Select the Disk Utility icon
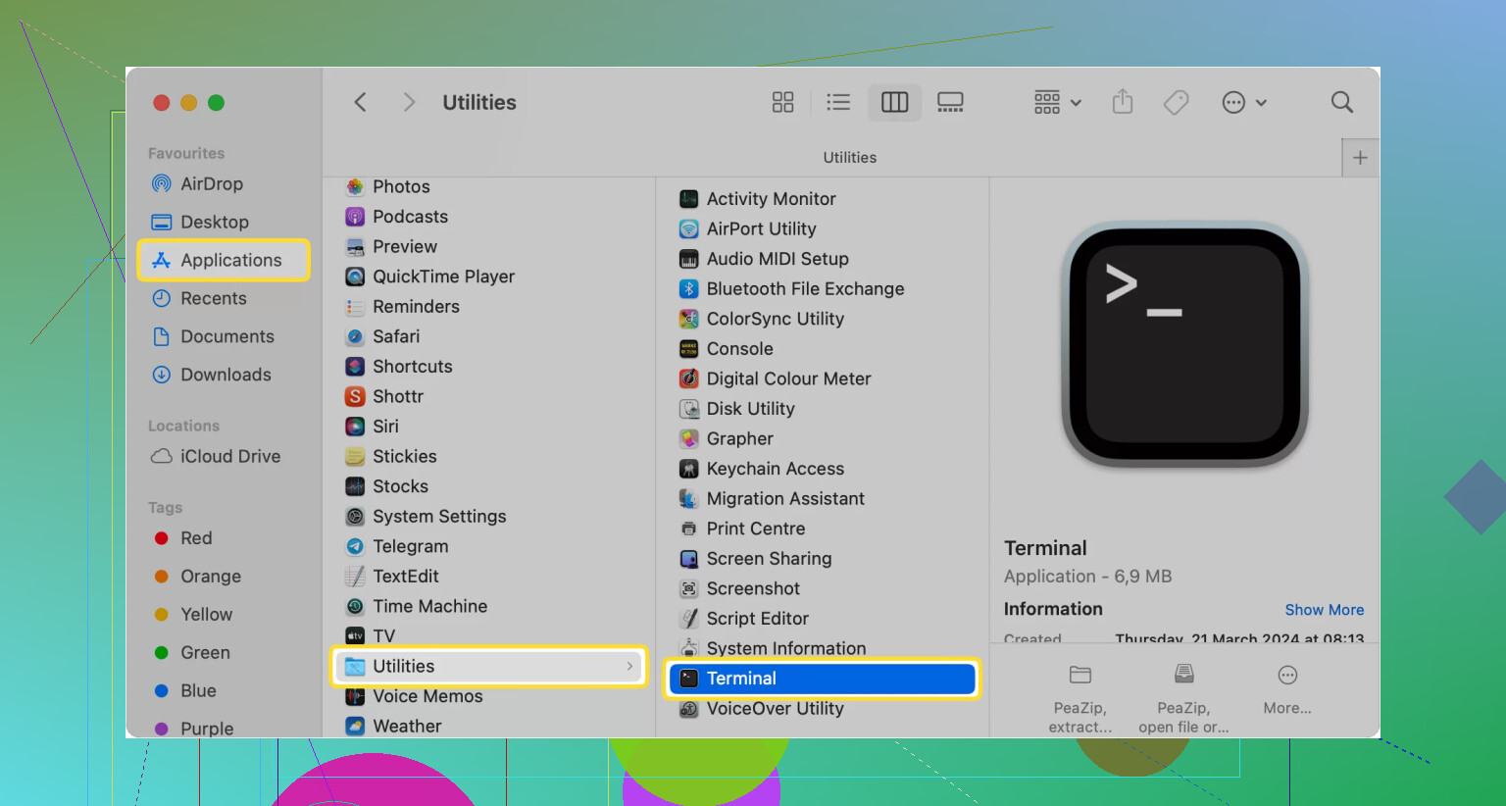The image size is (1506, 806). pyautogui.click(x=689, y=409)
